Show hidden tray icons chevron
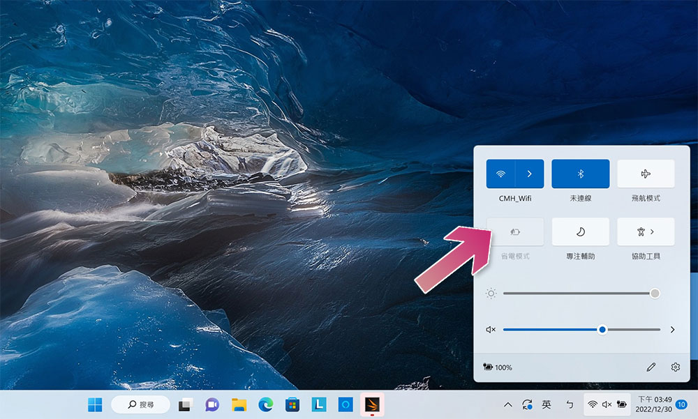Viewport: 698px width, 419px height. tap(508, 405)
